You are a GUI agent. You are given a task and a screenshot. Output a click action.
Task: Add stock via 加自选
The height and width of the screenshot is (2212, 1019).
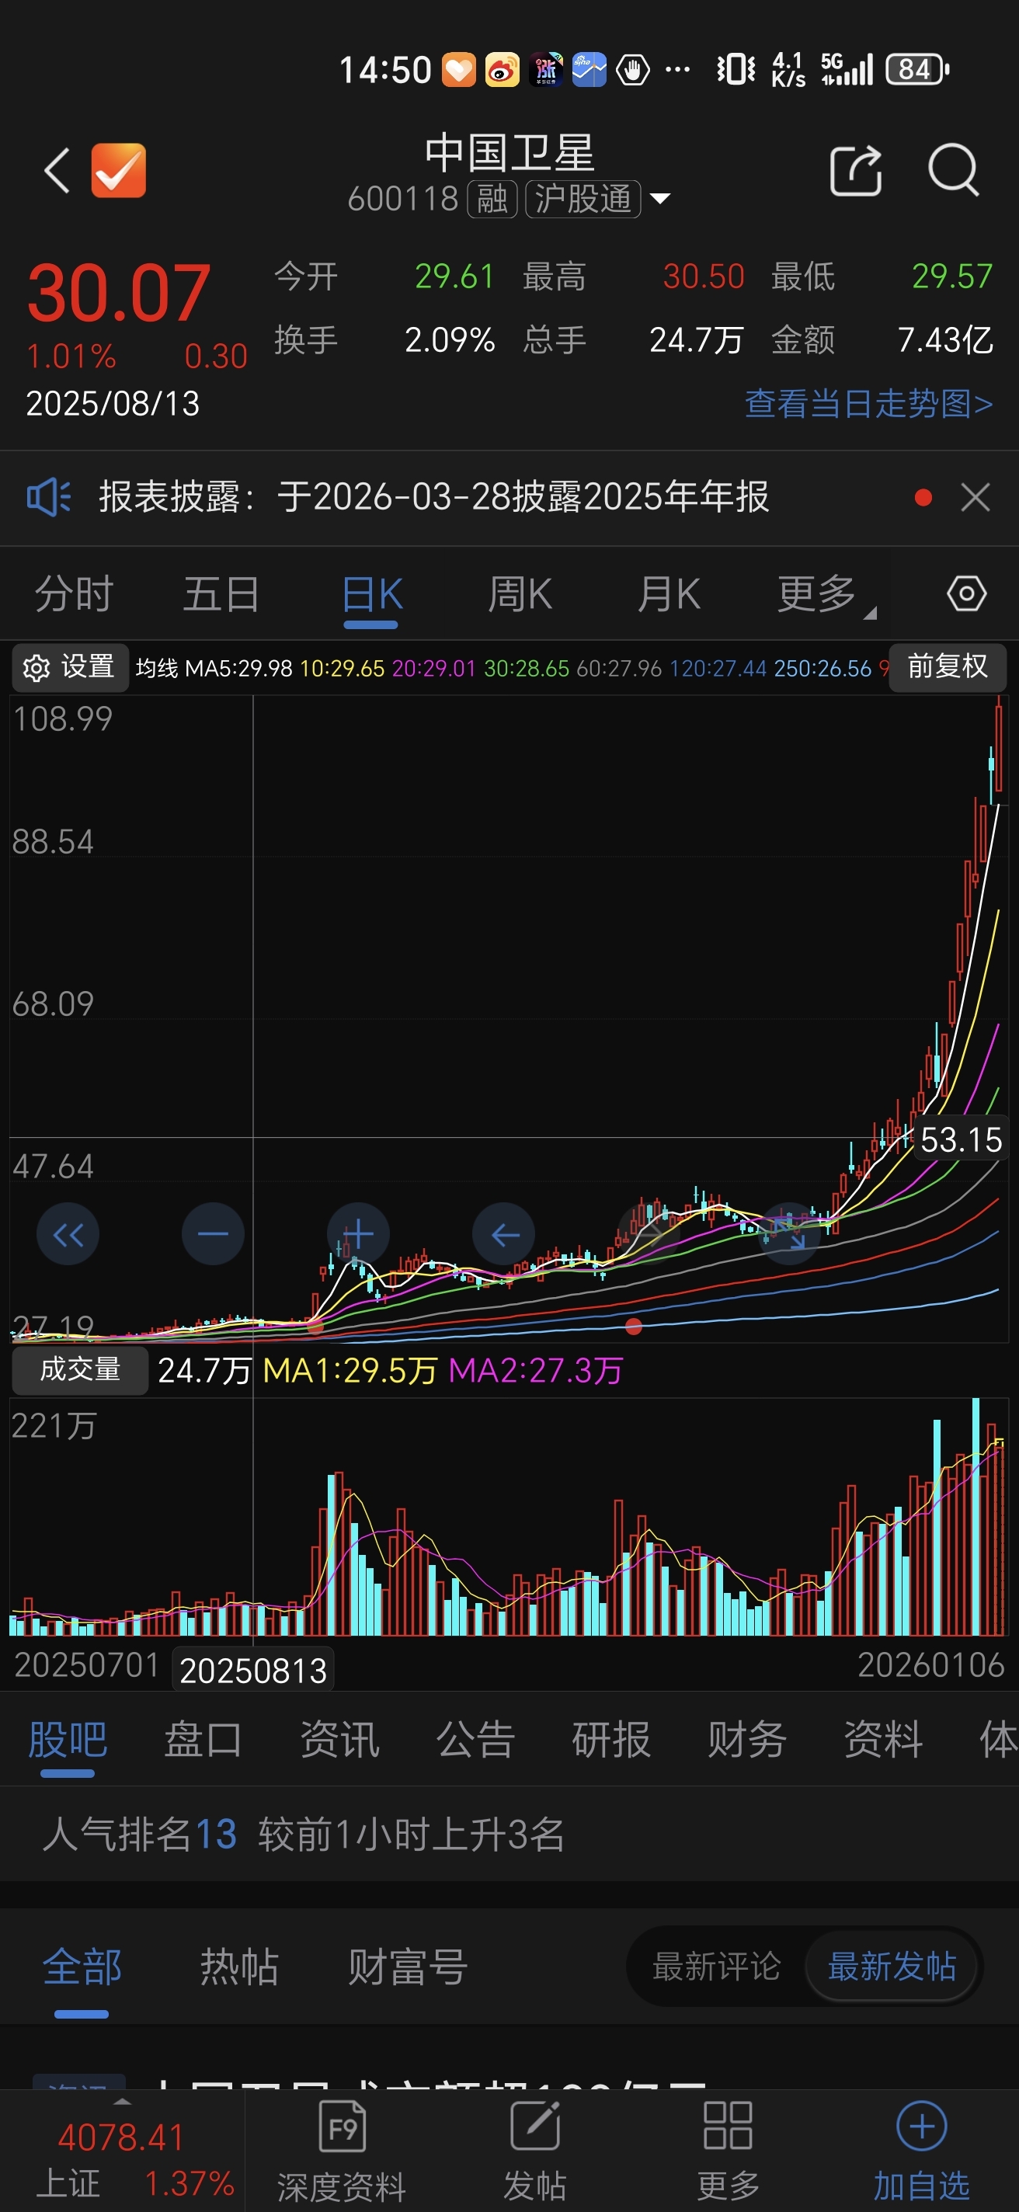[921, 2151]
